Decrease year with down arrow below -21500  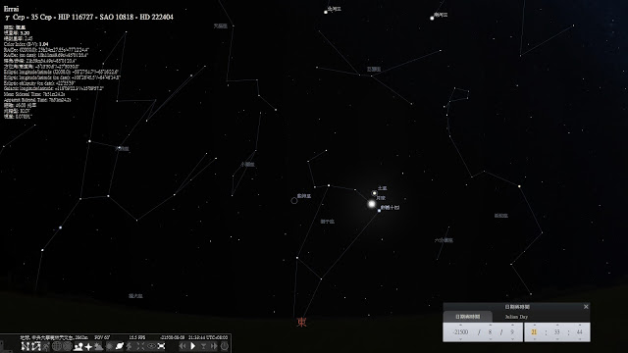(x=460, y=339)
